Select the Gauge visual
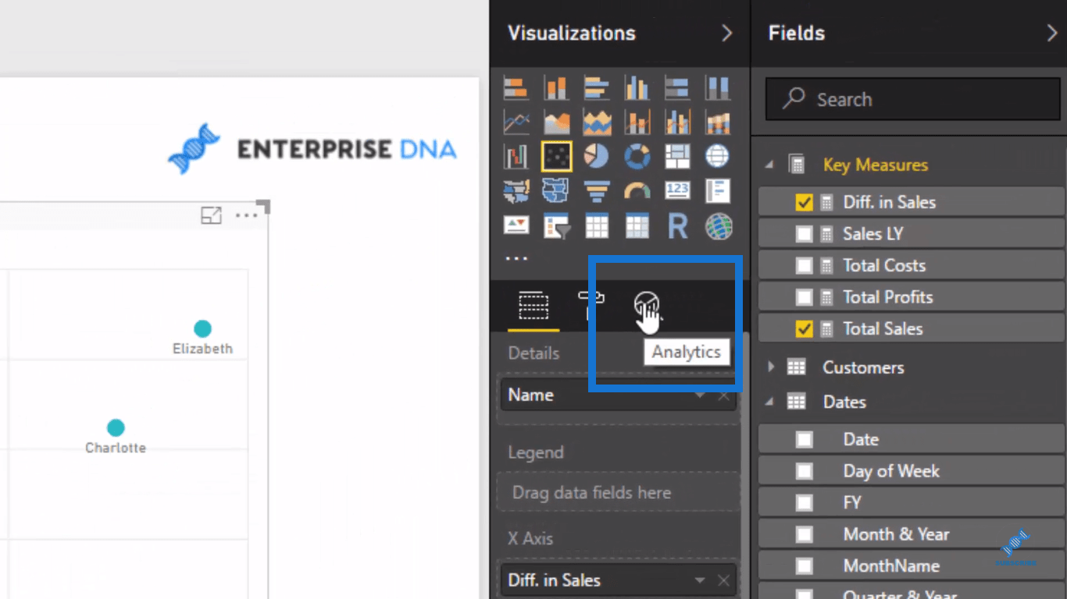This screenshot has width=1067, height=599. coord(637,191)
